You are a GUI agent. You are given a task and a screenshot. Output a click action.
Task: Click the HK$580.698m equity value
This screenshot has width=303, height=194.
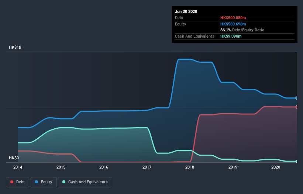[233, 24]
